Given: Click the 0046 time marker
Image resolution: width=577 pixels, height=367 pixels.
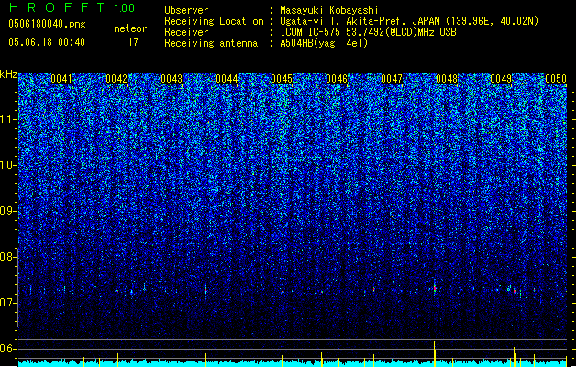Looking at the screenshot, I should [337, 79].
